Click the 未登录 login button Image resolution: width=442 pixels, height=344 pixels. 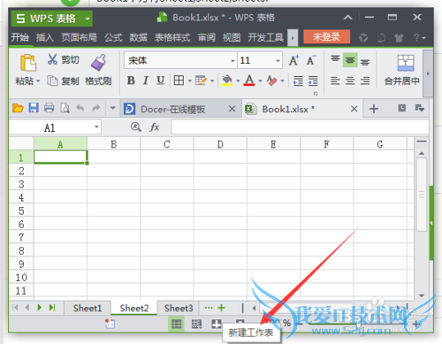pyautogui.click(x=326, y=37)
